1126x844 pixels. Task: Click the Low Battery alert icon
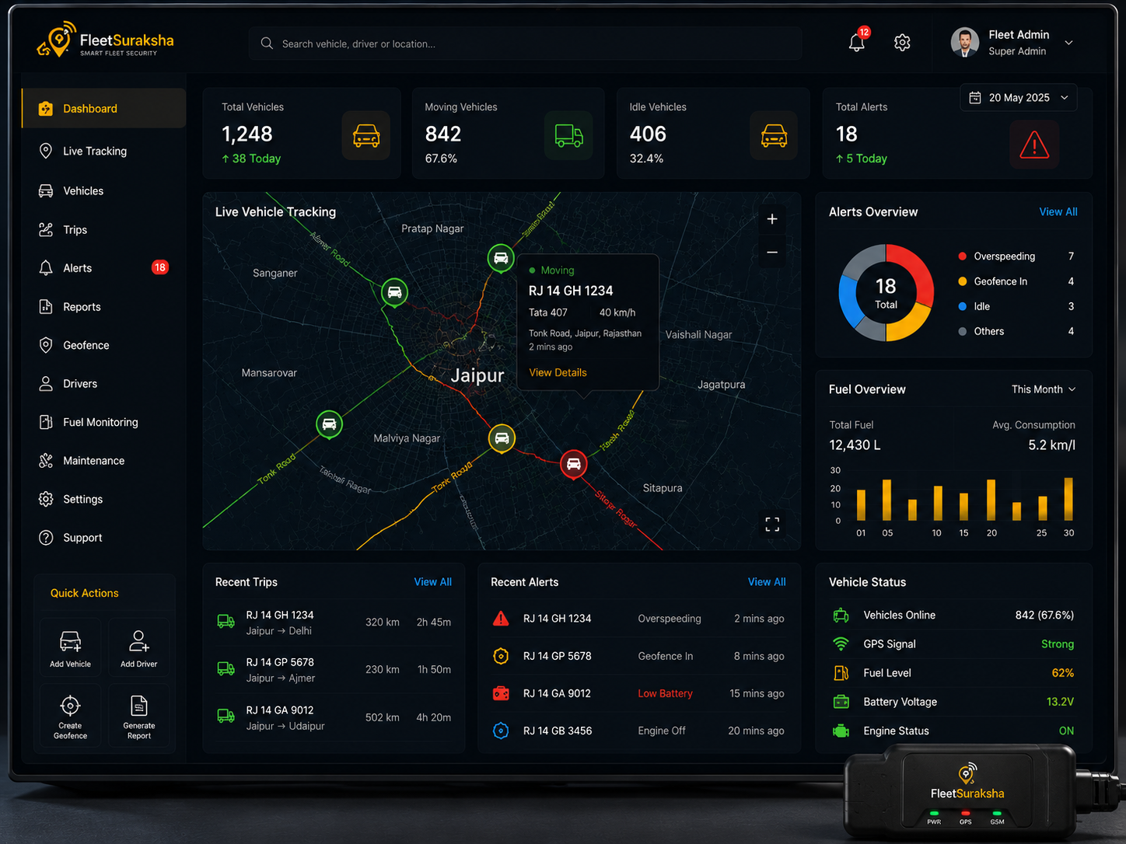click(501, 693)
